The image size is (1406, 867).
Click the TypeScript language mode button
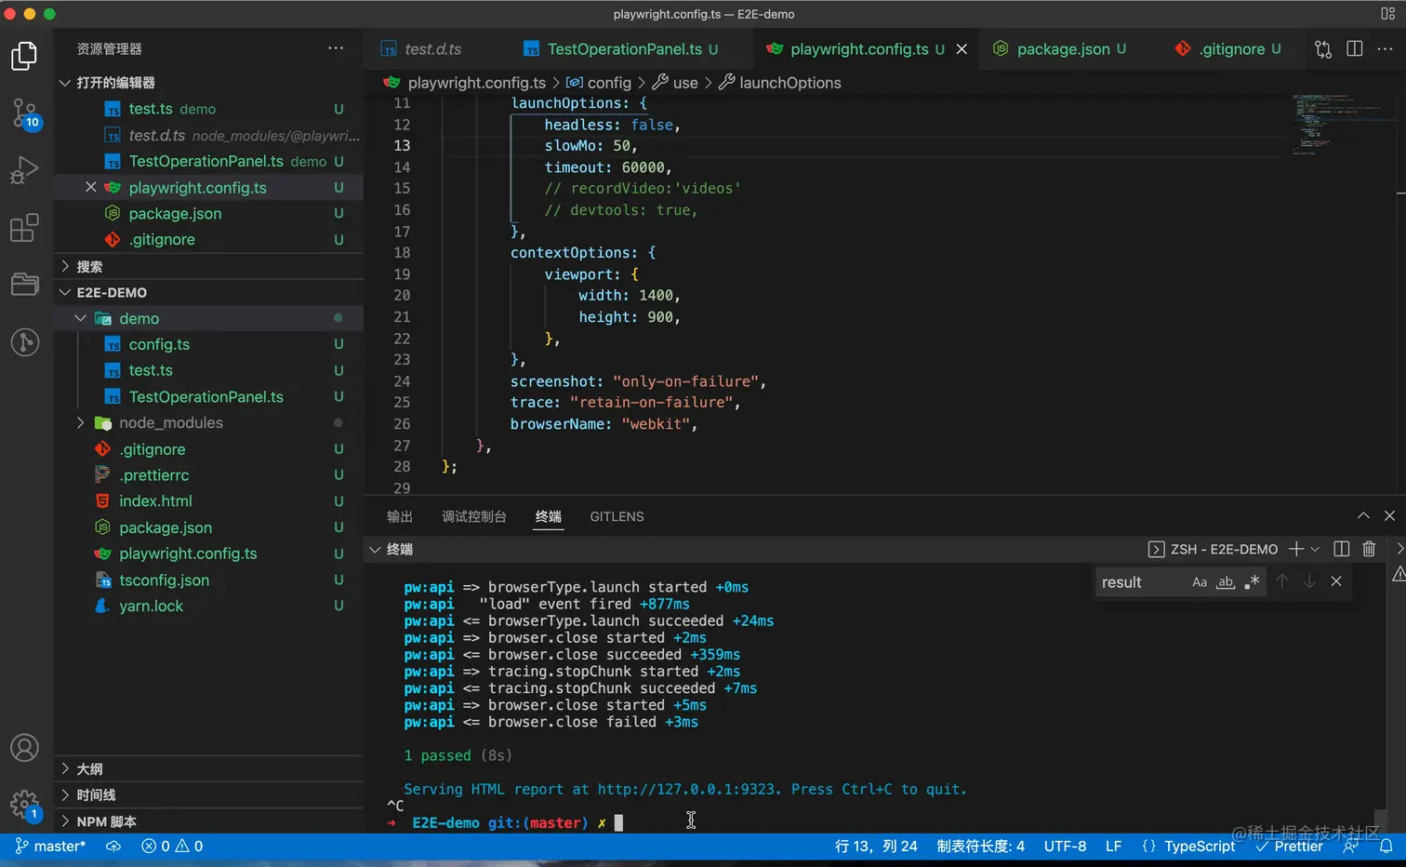[x=1199, y=847]
